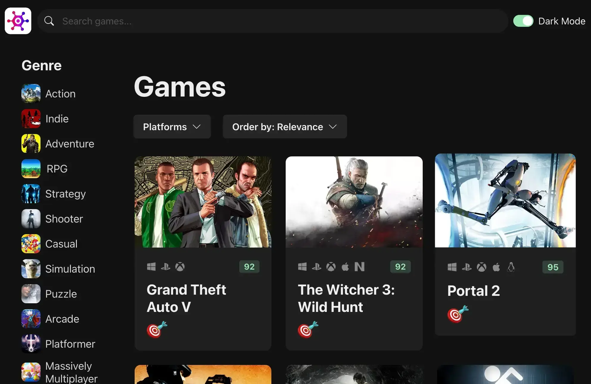Click the bullseye emoji on Grand Theft Auto V
The width and height of the screenshot is (591, 384).
point(157,329)
